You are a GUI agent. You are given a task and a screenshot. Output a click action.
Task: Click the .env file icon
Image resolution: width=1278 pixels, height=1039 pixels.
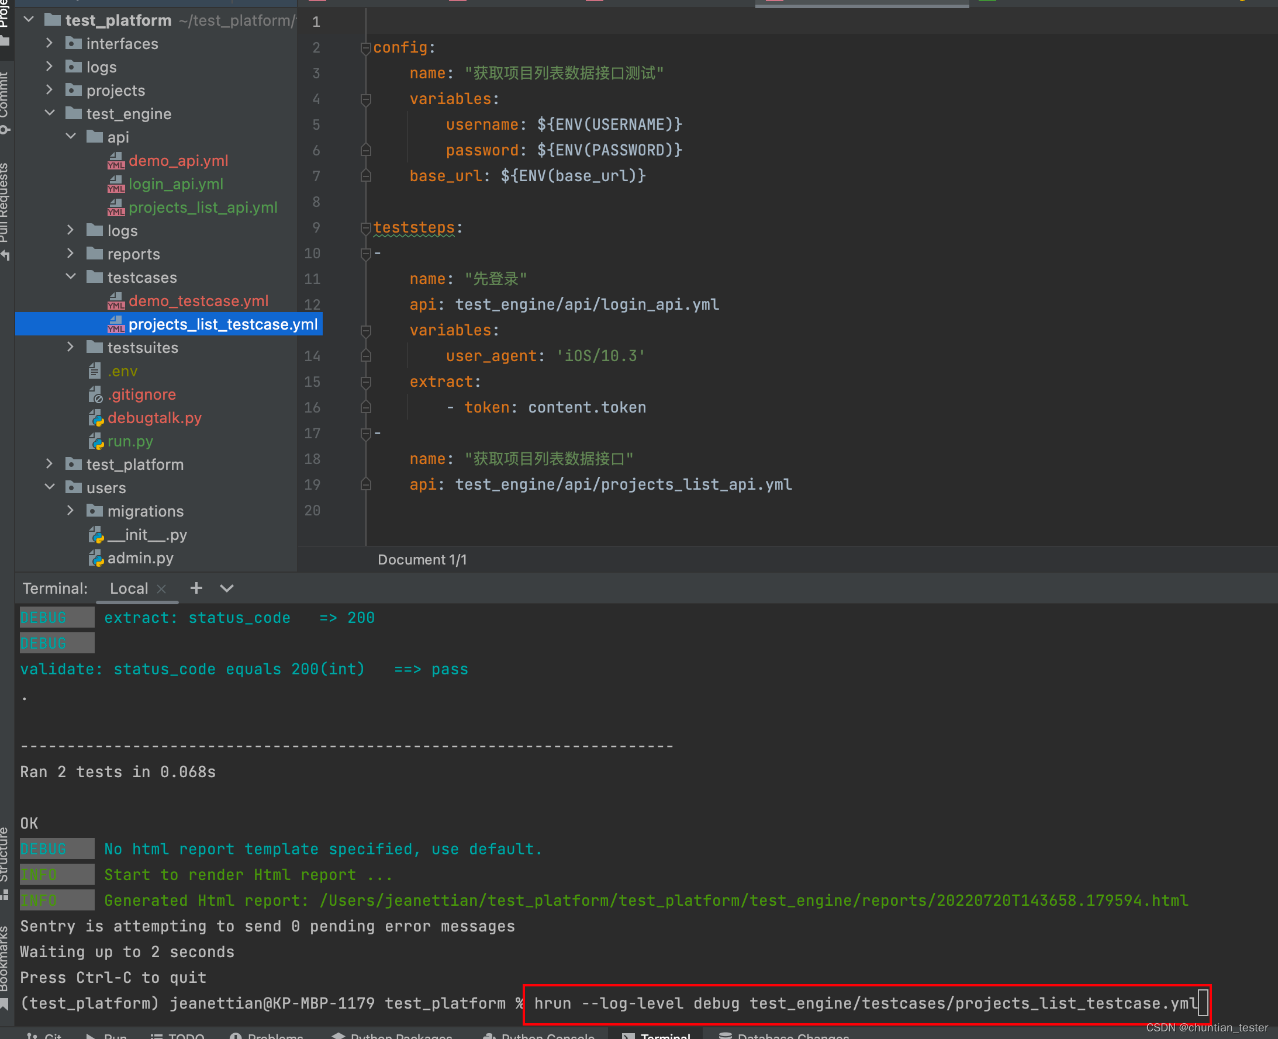tap(95, 372)
